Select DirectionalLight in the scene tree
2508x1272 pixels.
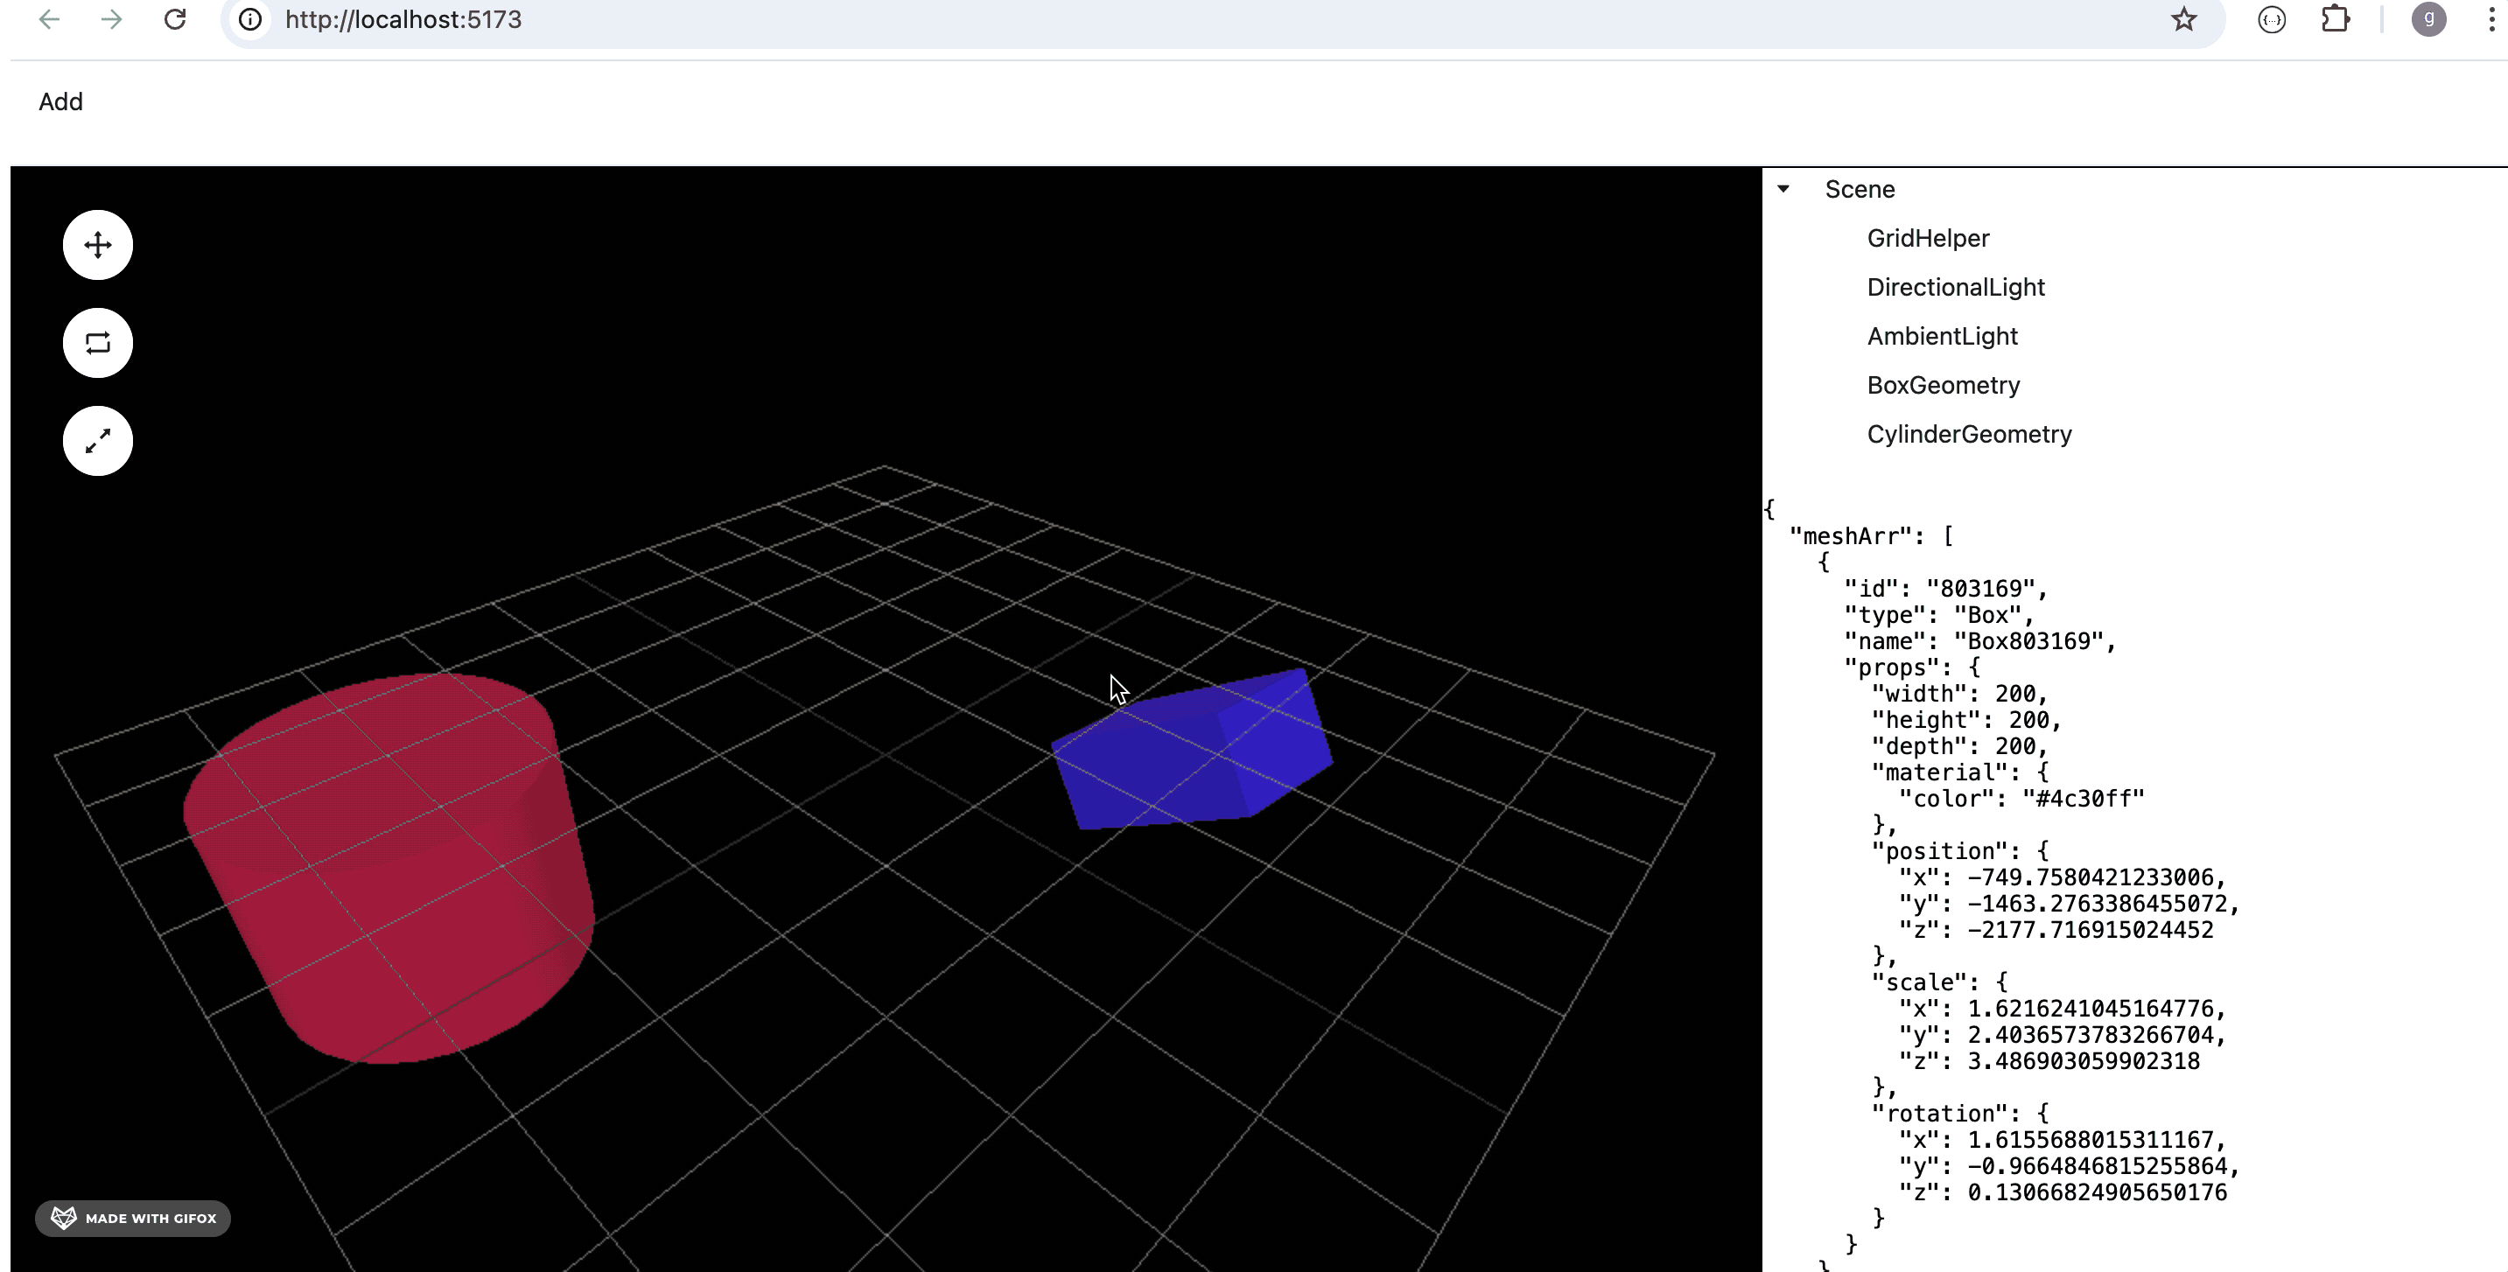point(1955,287)
